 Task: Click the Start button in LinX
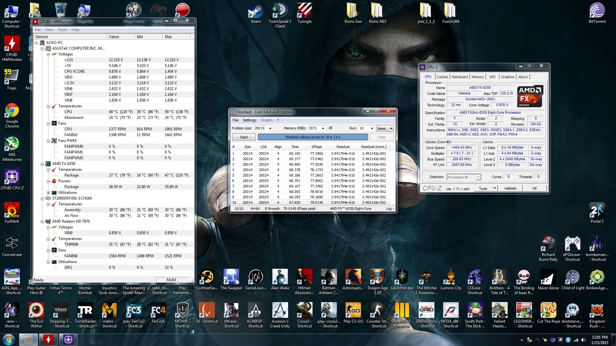click(244, 137)
